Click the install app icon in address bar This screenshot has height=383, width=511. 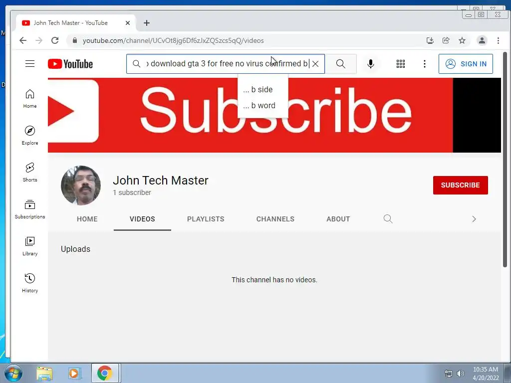[430, 40]
